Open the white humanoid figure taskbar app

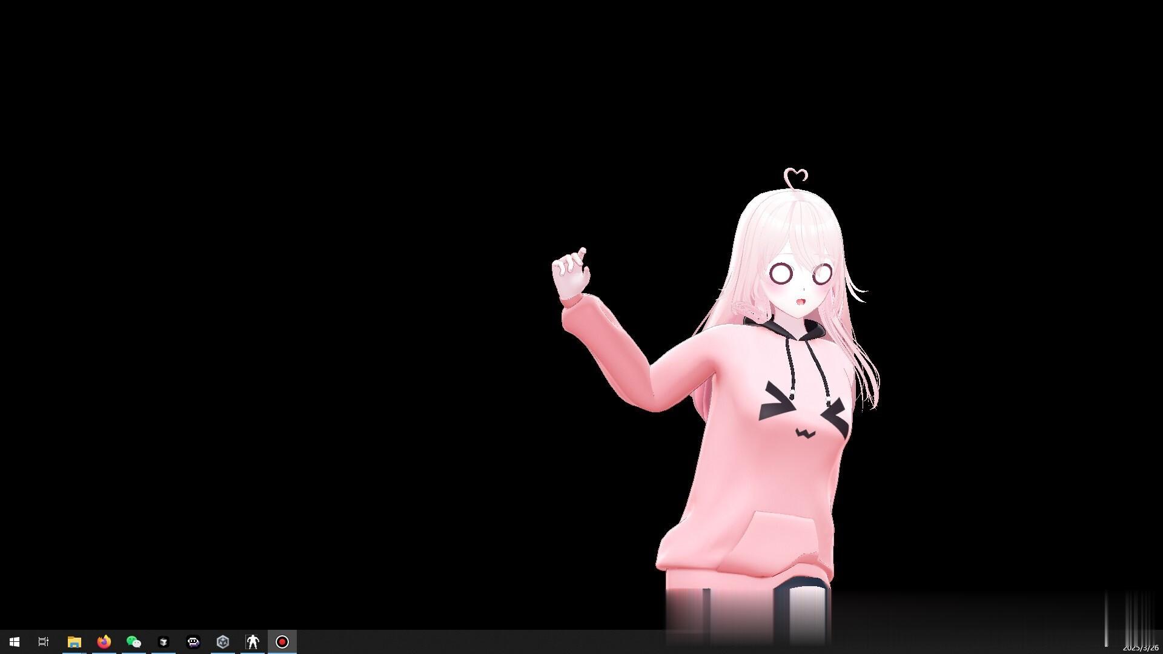(253, 642)
